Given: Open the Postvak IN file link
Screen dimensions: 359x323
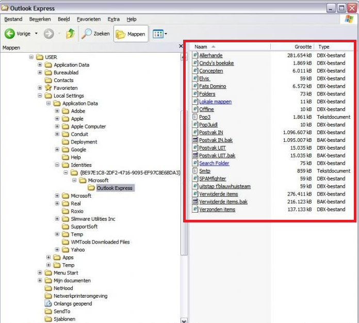Looking at the screenshot, I should pyautogui.click(x=211, y=133).
